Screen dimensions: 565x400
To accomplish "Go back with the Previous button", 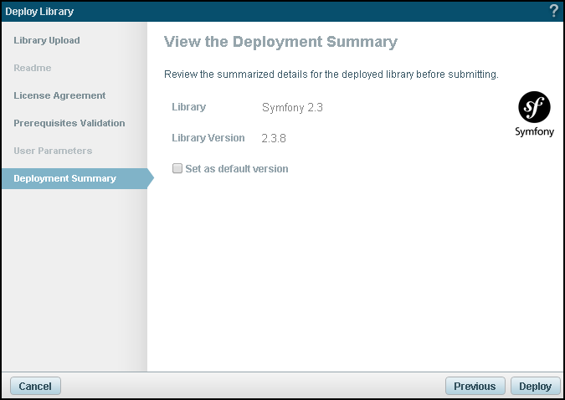I will pos(475,386).
